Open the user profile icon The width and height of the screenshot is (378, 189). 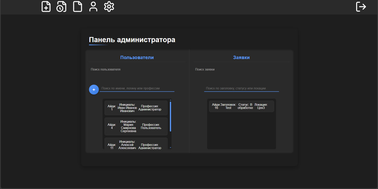(x=93, y=6)
